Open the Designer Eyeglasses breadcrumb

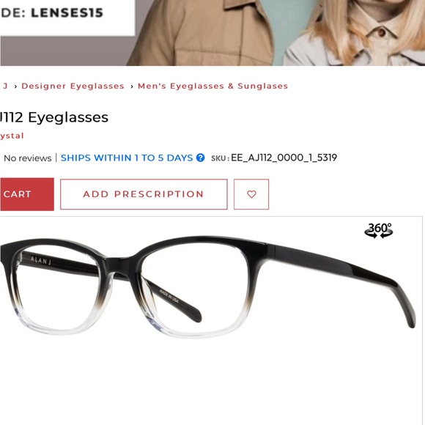[x=73, y=86]
